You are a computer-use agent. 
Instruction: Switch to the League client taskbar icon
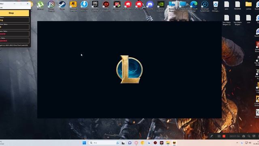174,143
